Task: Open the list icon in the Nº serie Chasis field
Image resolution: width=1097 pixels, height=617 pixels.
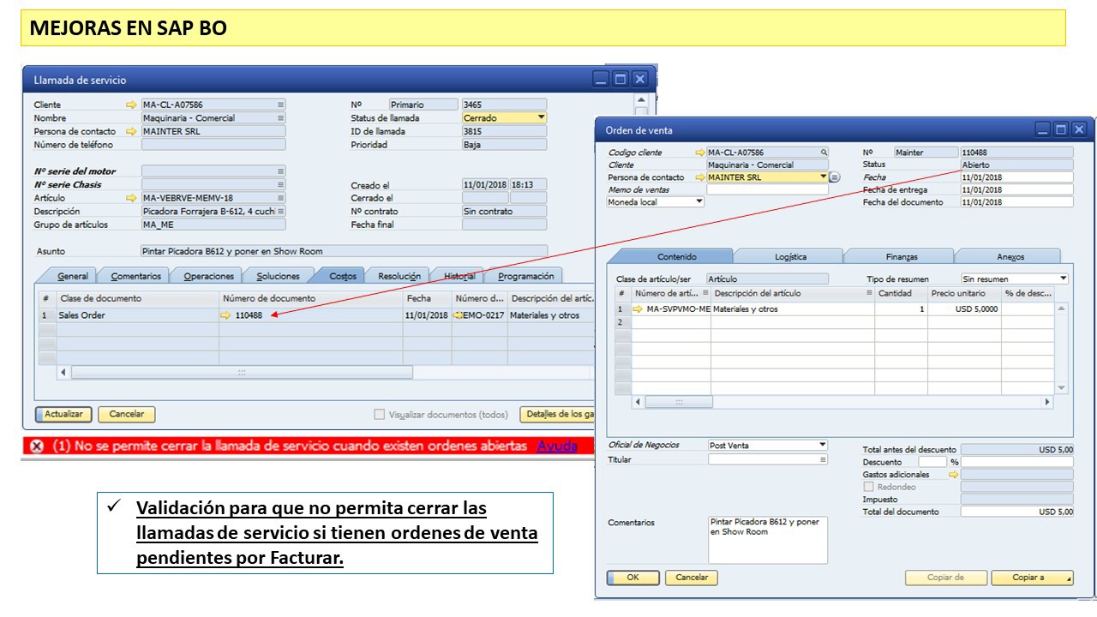Action: tap(280, 184)
